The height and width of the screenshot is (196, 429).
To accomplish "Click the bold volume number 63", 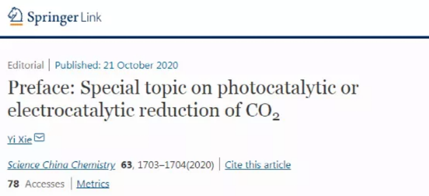I will point(126,165).
